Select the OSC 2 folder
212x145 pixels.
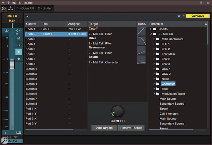tap(166, 74)
